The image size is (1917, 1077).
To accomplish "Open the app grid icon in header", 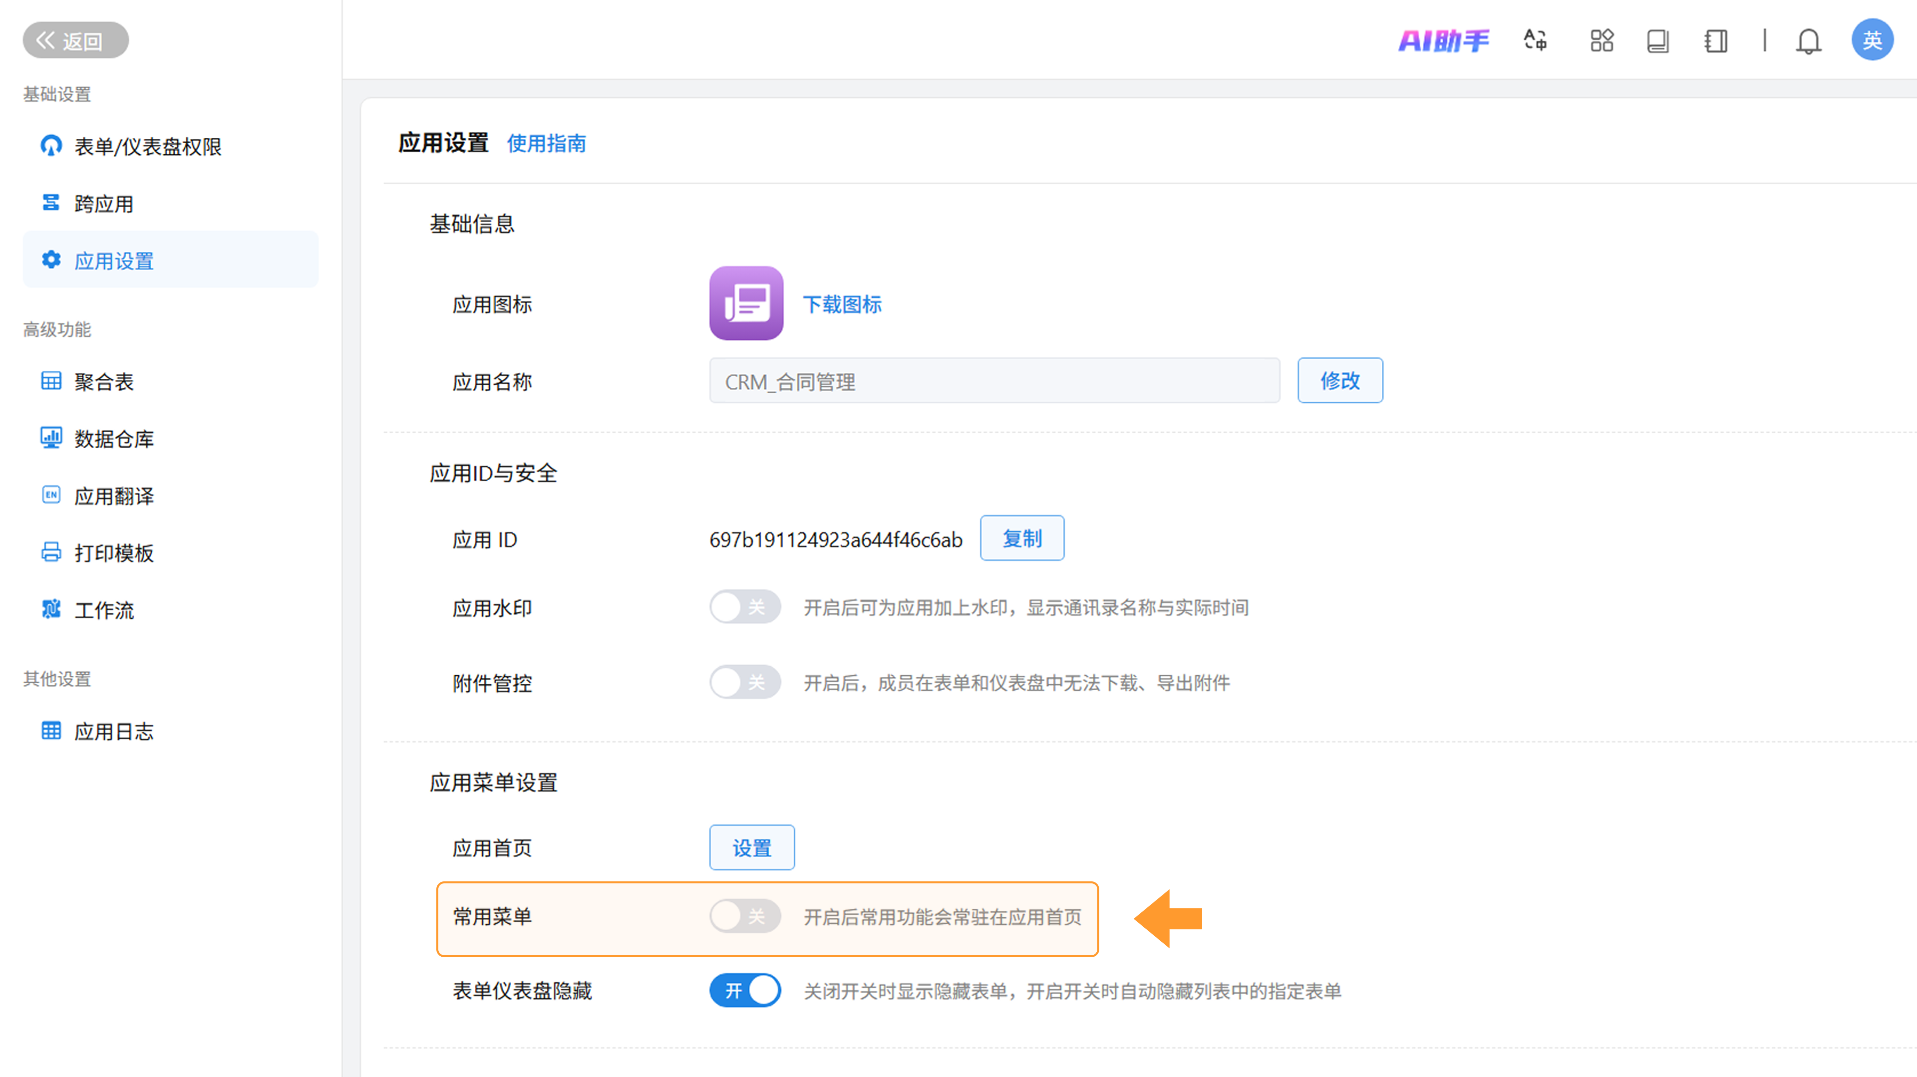I will pos(1601,40).
